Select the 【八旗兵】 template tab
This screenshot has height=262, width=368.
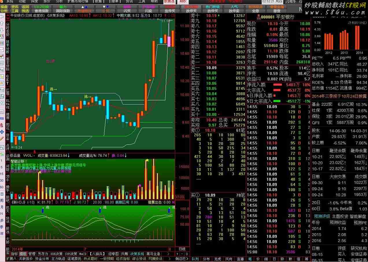coord(97,254)
